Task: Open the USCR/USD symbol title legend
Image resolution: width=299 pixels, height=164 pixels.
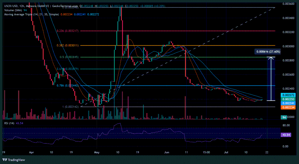Action: (x=41, y=6)
